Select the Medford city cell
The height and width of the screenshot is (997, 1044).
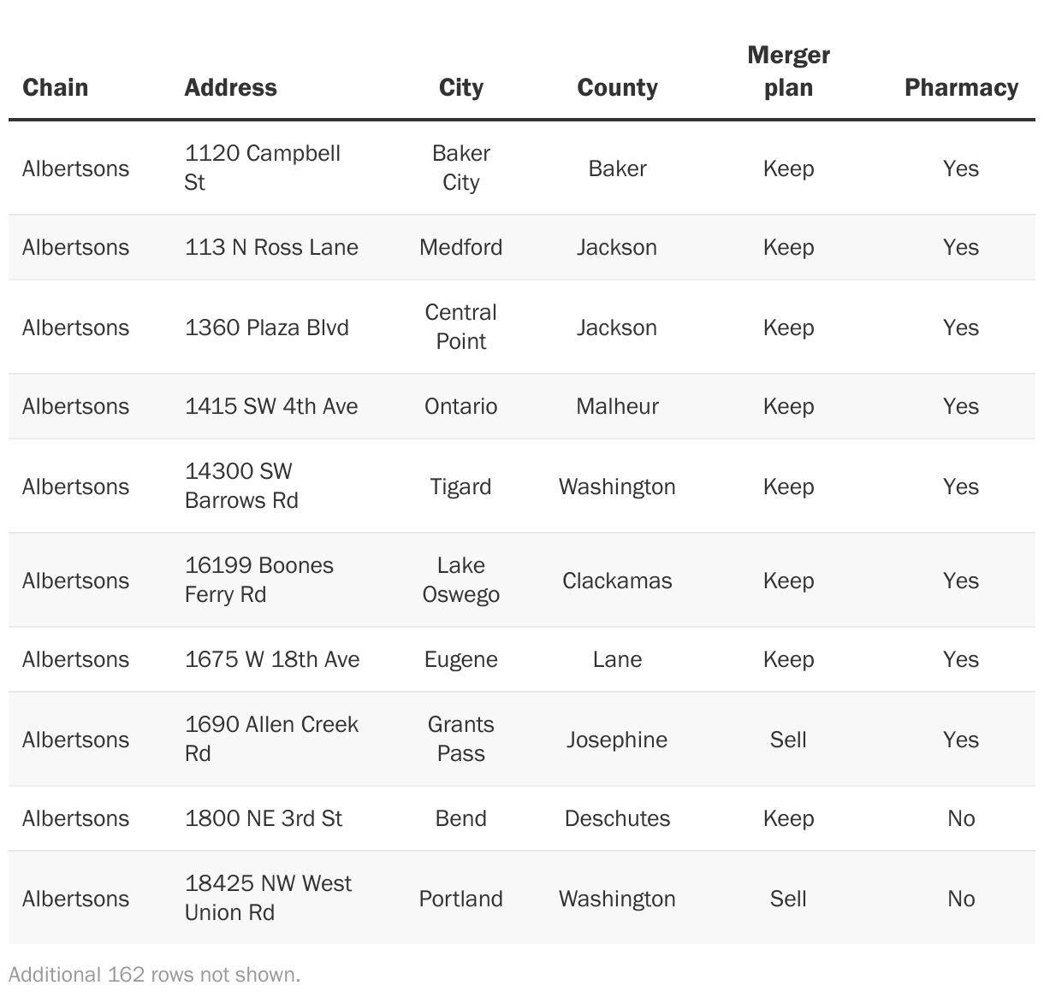460,247
